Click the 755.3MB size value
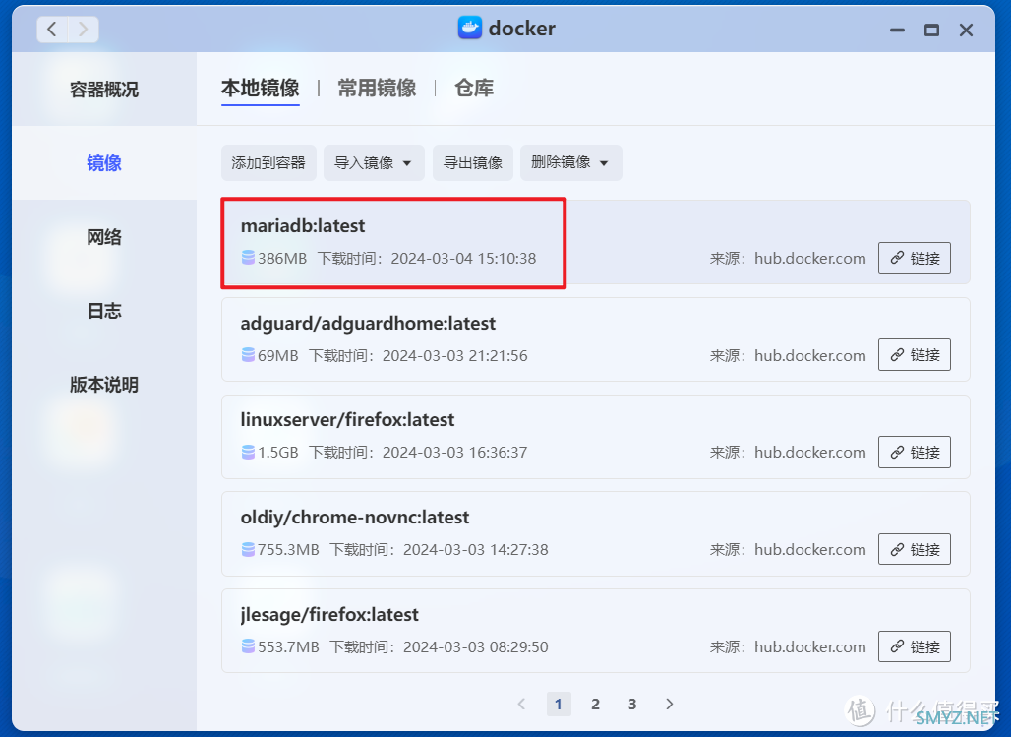The height and width of the screenshot is (737, 1011). tap(288, 550)
